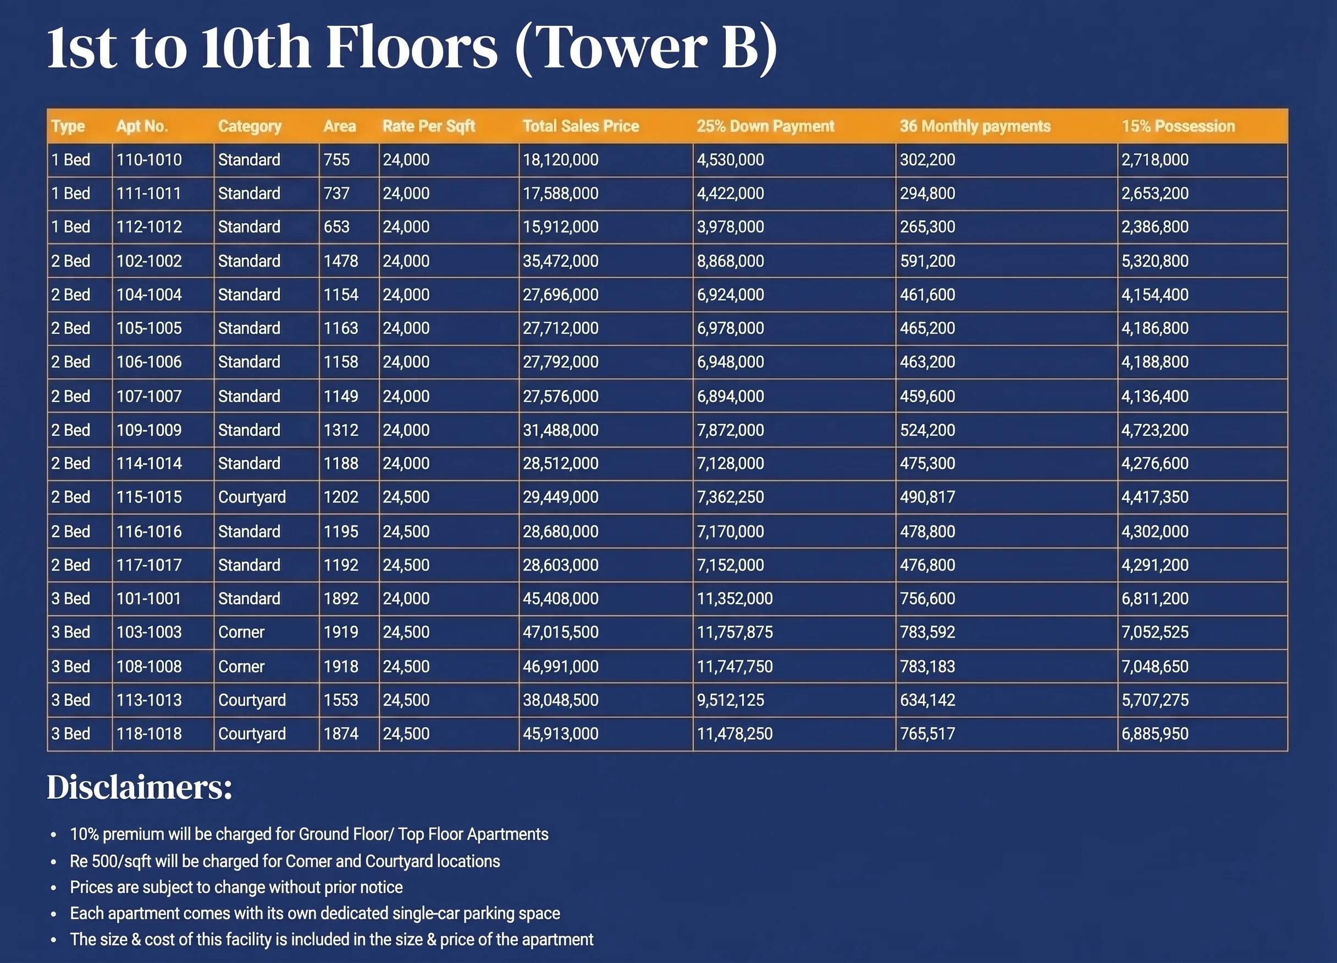Screen dimensions: 1337x963
Task: Click down payment value '11,757,875'
Action: [734, 632]
